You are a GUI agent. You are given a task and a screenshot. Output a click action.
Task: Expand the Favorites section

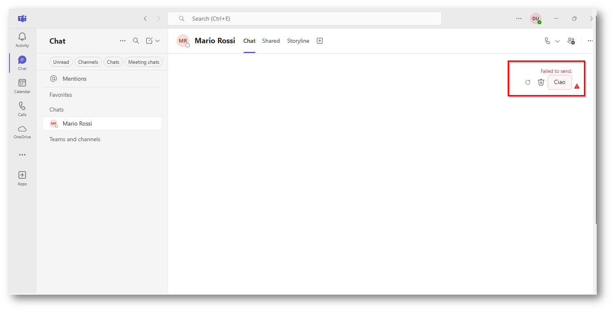click(61, 95)
